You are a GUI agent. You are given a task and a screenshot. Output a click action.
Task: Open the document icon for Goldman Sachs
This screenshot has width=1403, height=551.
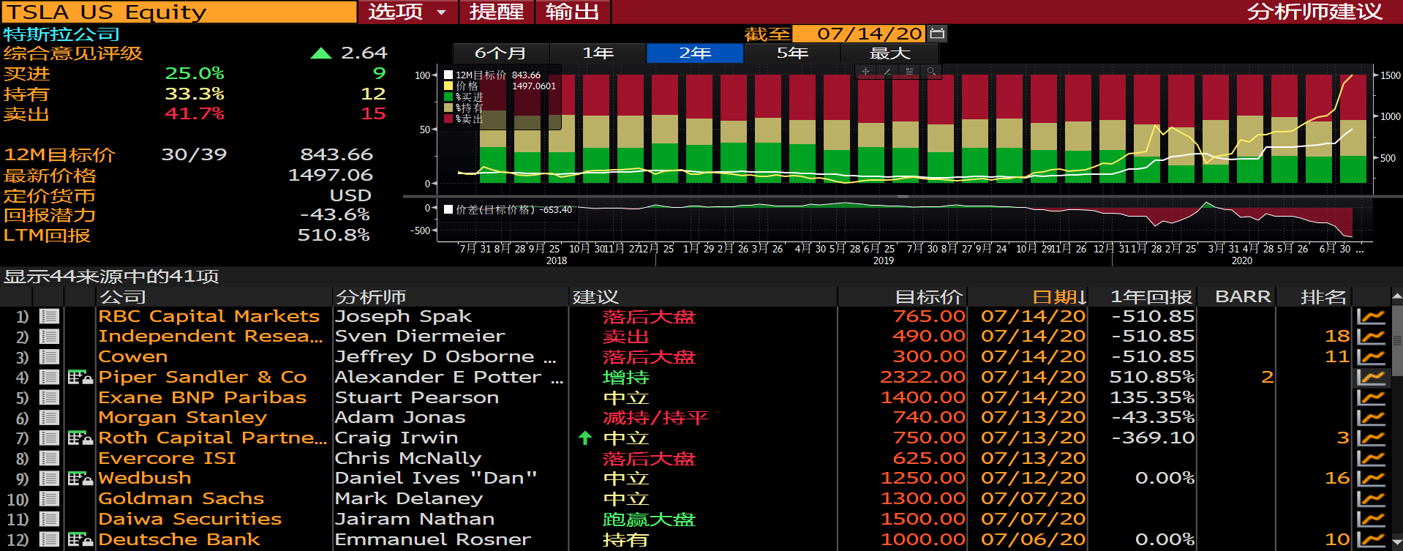50,498
